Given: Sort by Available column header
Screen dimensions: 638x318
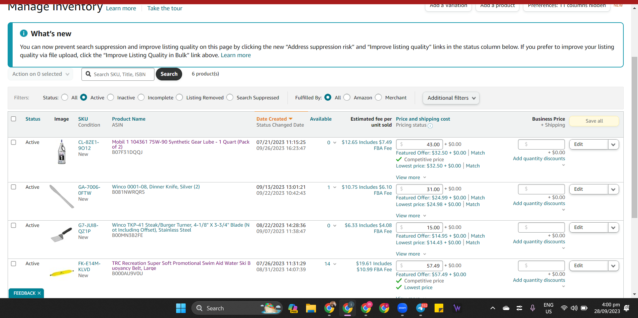Looking at the screenshot, I should [321, 119].
